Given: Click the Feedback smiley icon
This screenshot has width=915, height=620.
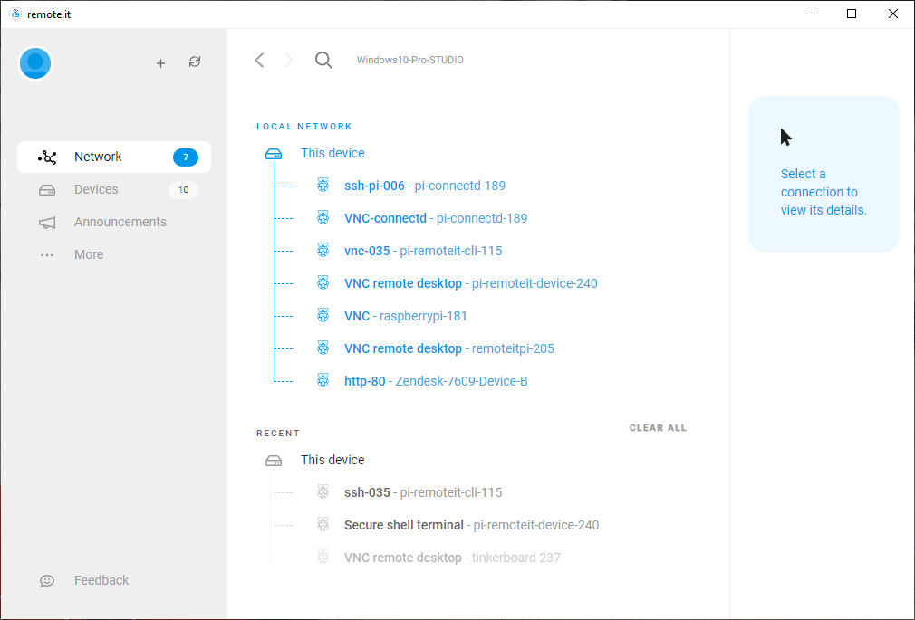Looking at the screenshot, I should coord(47,580).
